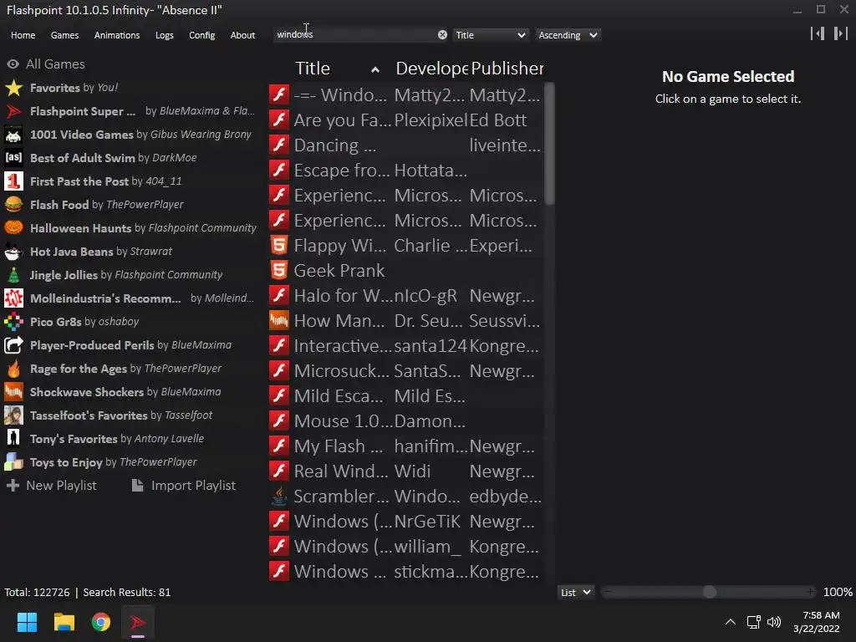
Task: Click the HTML5 icon beside Geek Prank
Action: (279, 270)
